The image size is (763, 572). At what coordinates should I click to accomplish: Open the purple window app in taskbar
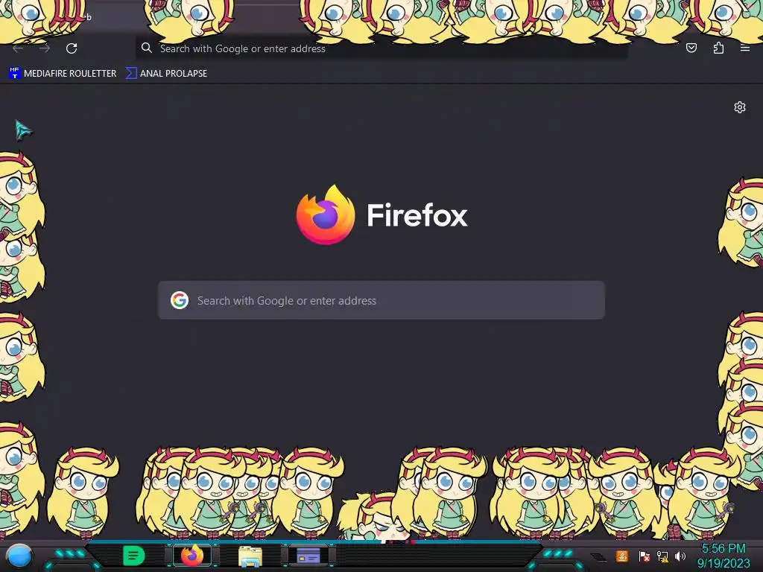[308, 555]
